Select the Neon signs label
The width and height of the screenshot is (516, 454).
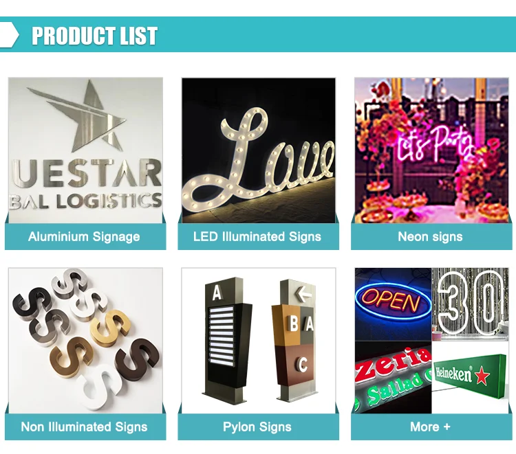coord(430,236)
